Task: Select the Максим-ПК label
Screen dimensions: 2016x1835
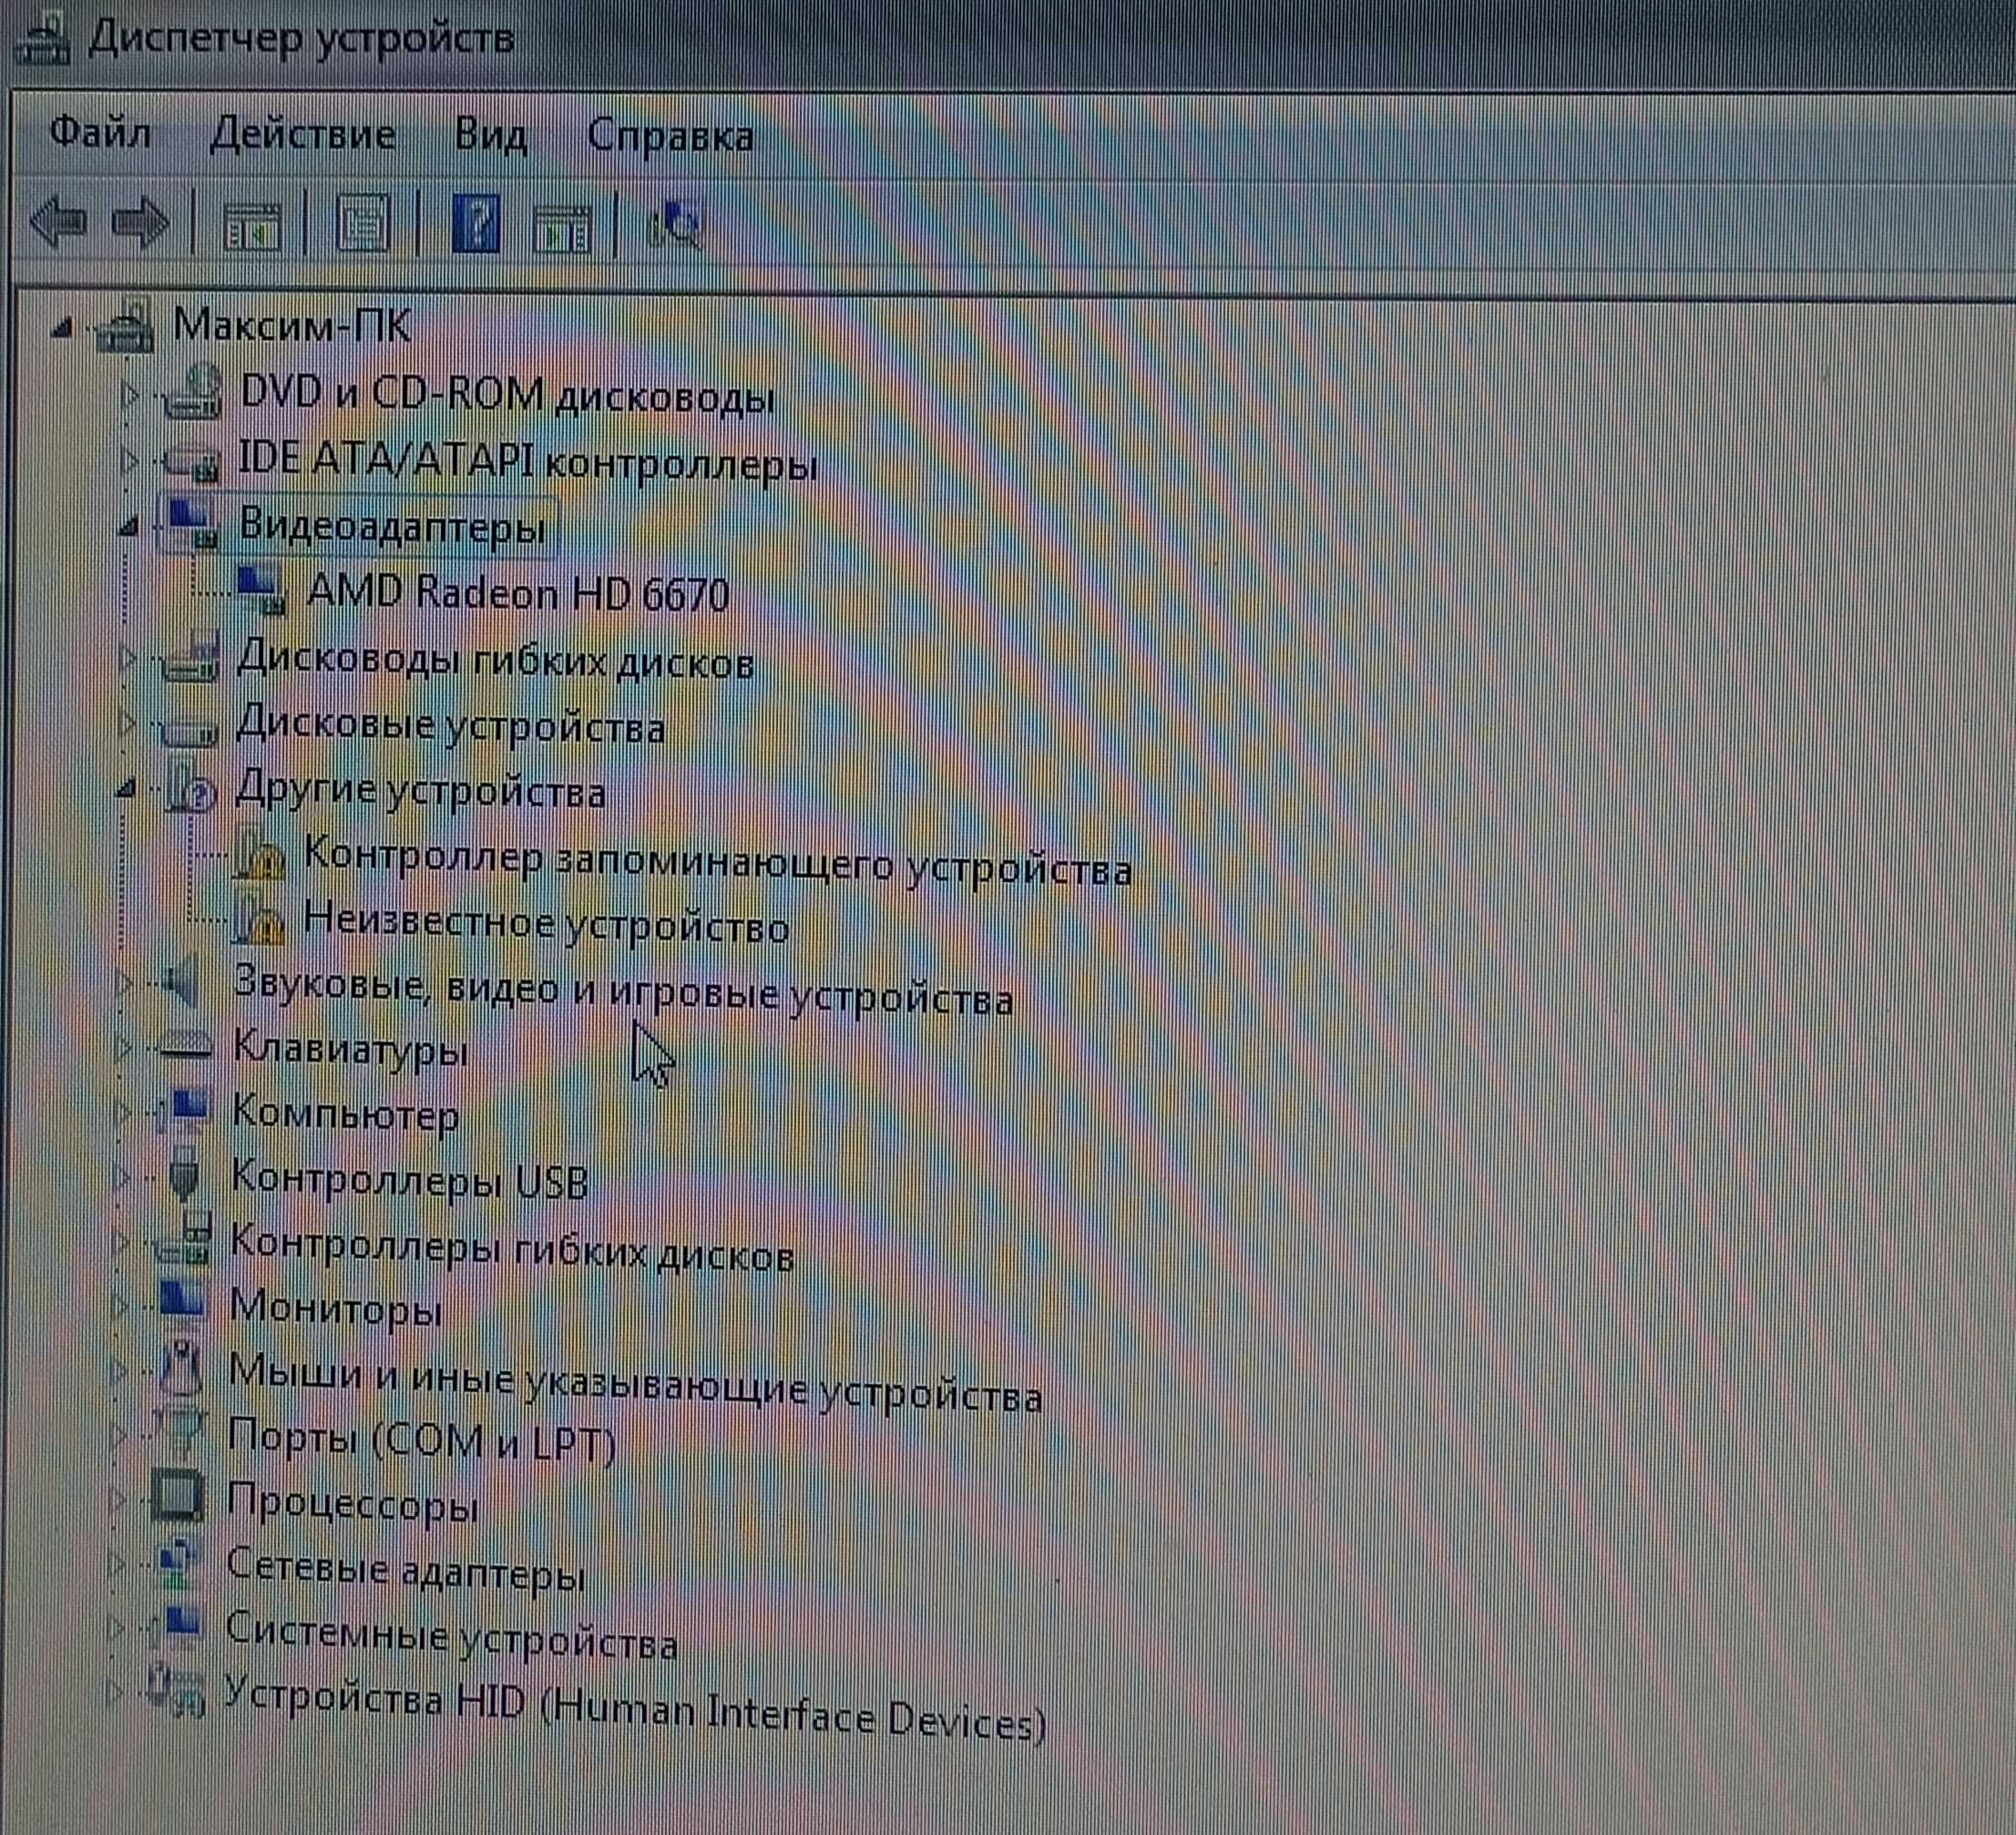Action: (292, 325)
